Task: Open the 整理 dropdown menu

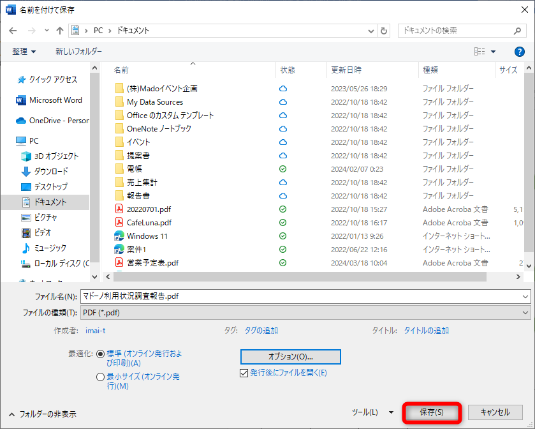Action: tap(24, 52)
